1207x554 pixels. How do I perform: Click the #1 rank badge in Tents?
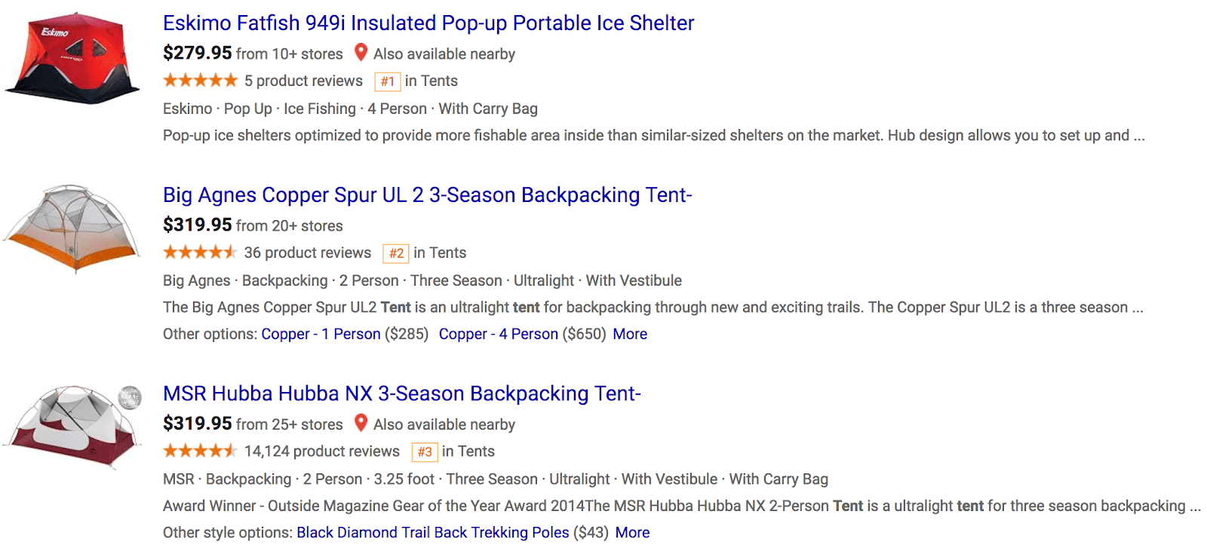[387, 81]
